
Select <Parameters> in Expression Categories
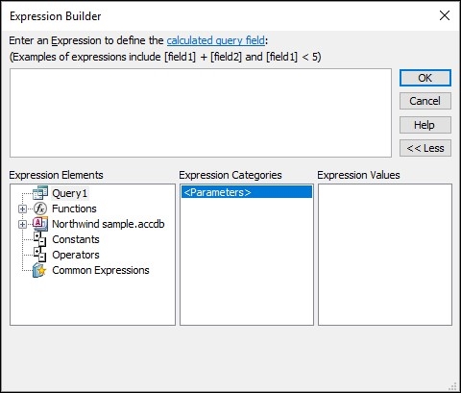click(x=247, y=192)
